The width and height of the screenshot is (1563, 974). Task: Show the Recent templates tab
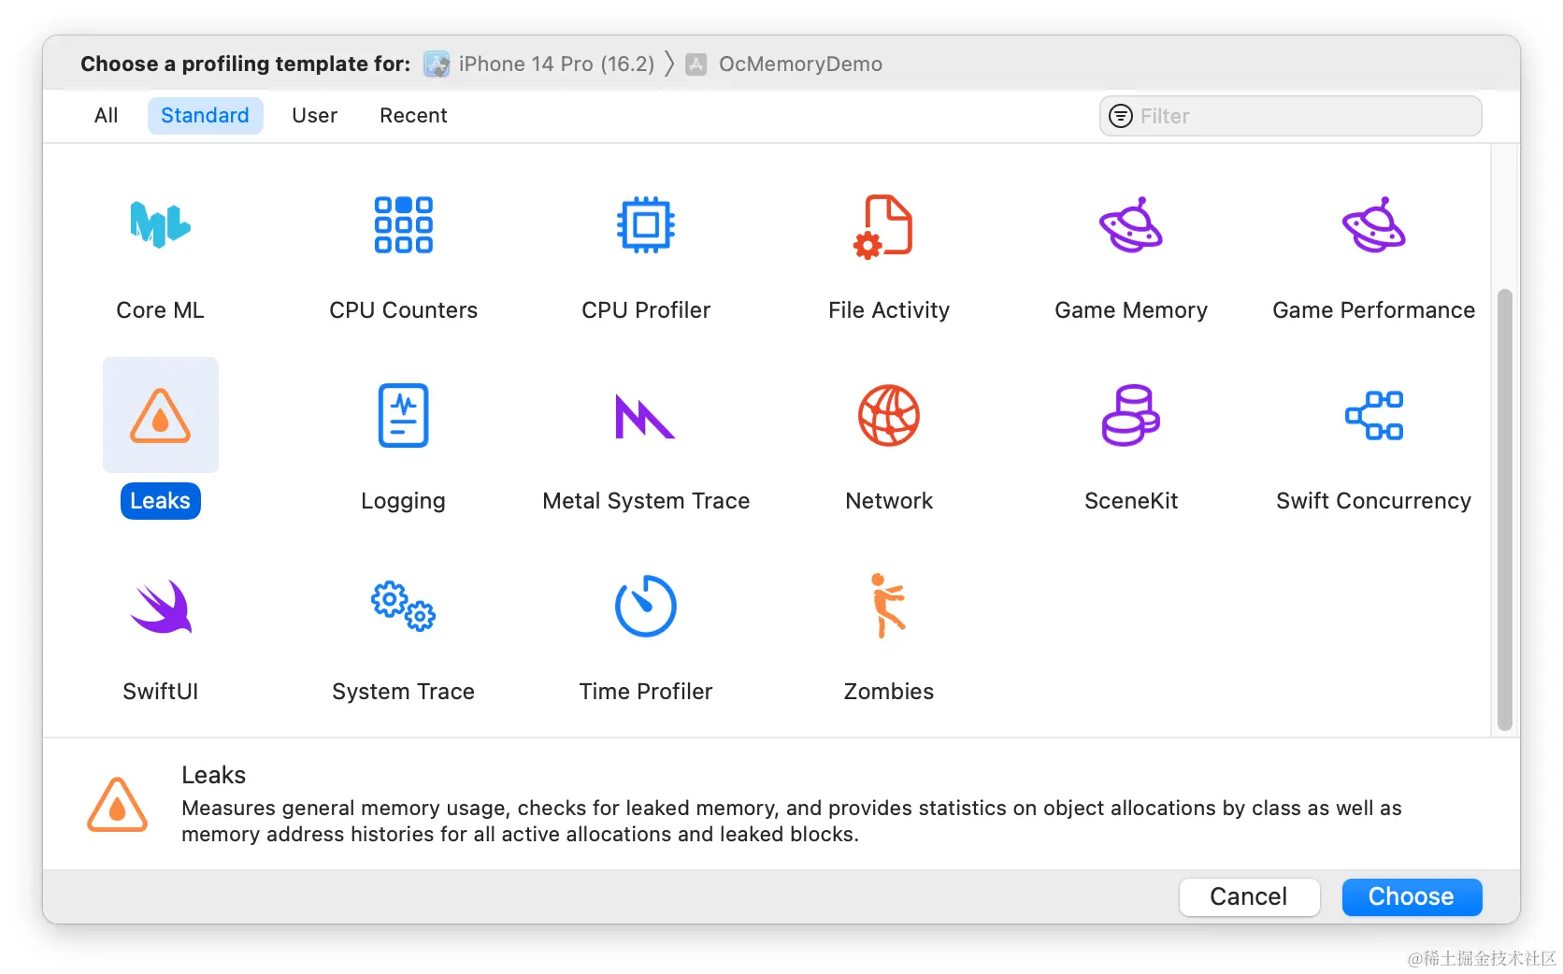[413, 115]
